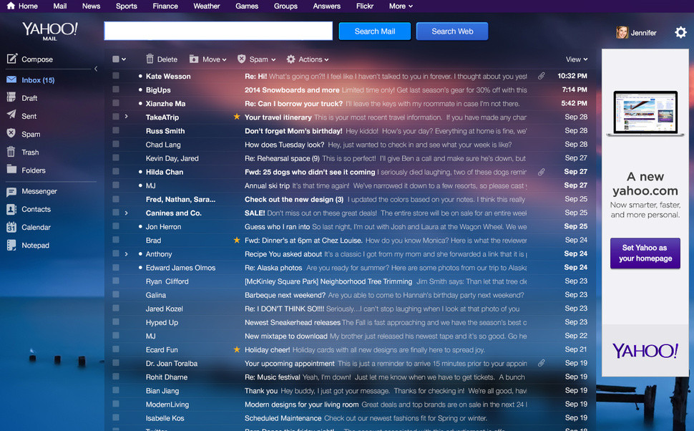Open the Notepad sidebar icon
The width and height of the screenshot is (694, 431).
(14, 245)
